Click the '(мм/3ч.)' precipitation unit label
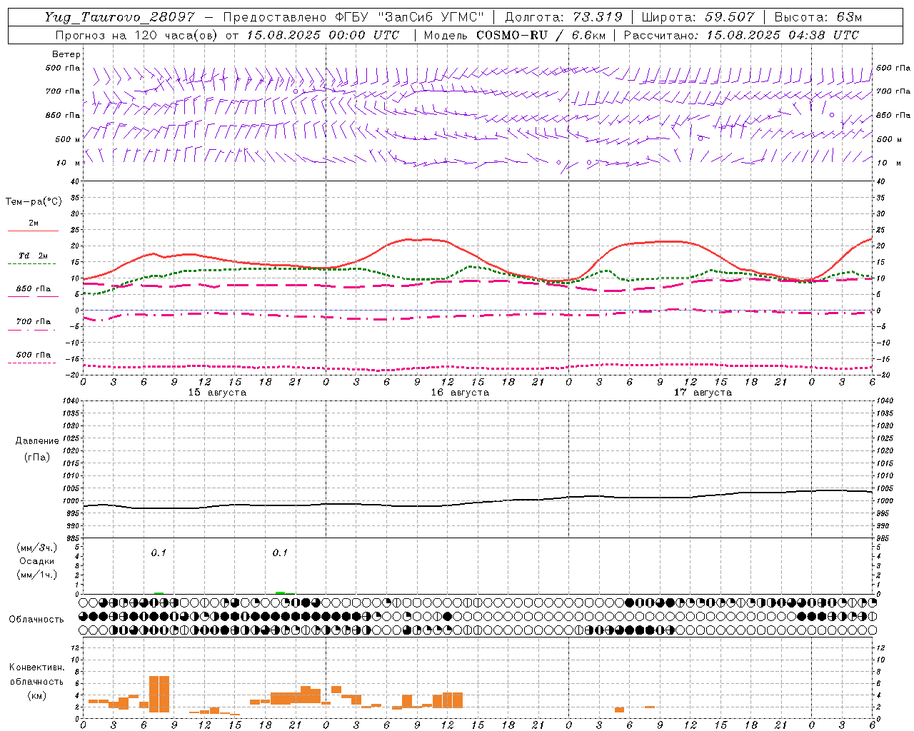Screen dimensions: 914x731 [37, 548]
